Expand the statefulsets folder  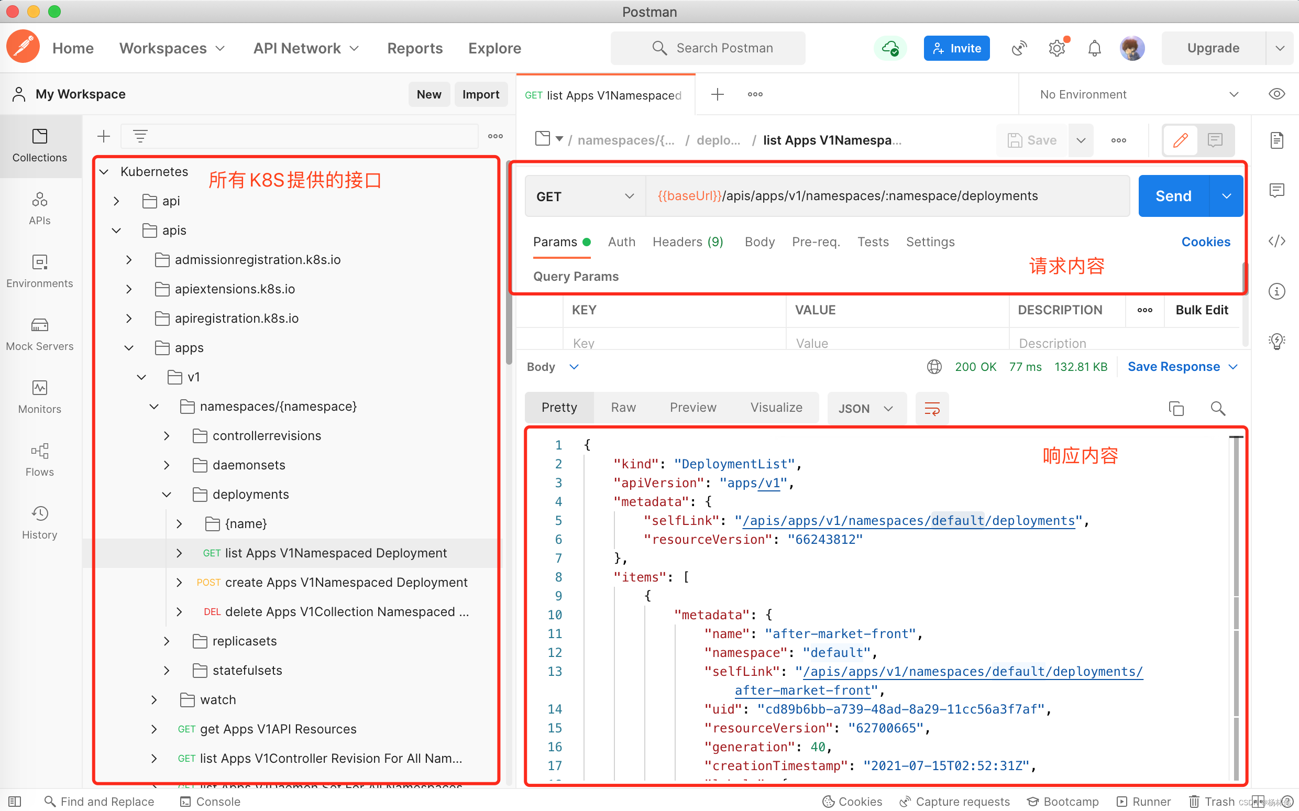click(x=166, y=671)
